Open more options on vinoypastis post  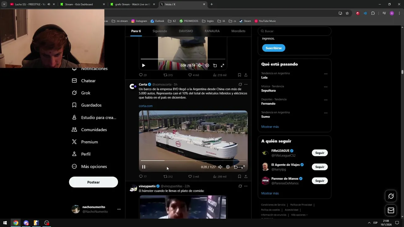pos(246,186)
